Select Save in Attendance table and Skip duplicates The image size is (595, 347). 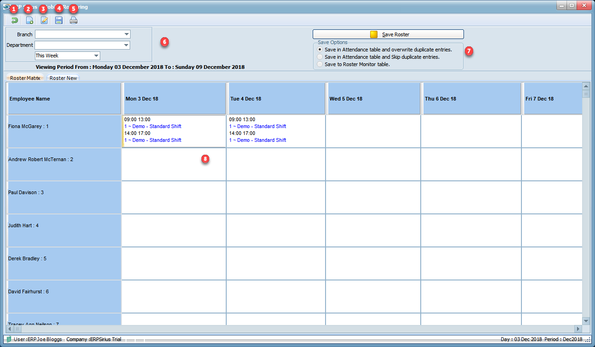click(378, 57)
